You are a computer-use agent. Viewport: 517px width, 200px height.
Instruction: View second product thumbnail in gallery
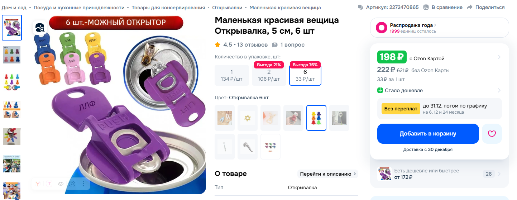tap(12, 55)
